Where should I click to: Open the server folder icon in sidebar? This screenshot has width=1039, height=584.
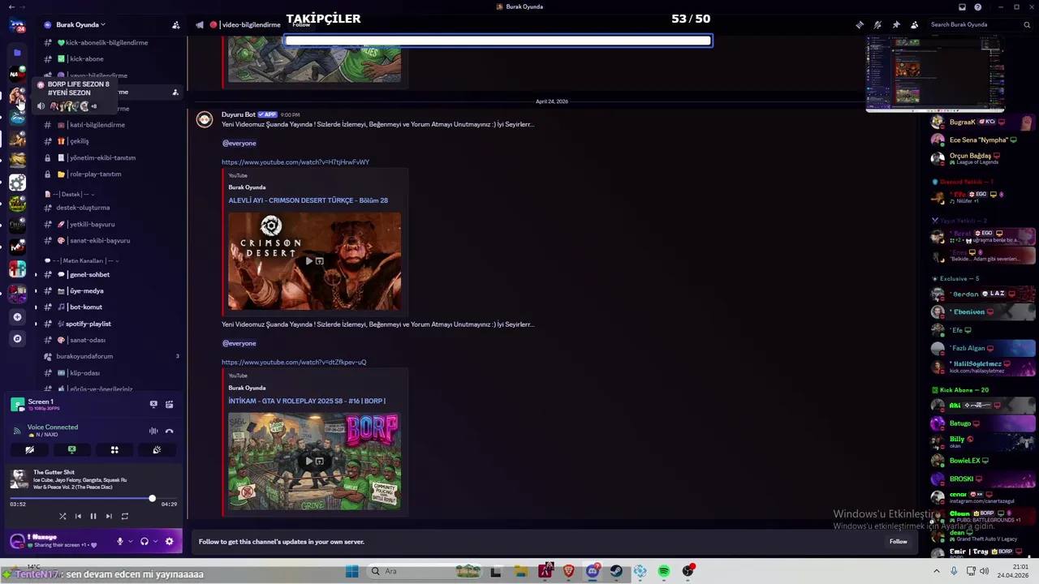click(17, 53)
